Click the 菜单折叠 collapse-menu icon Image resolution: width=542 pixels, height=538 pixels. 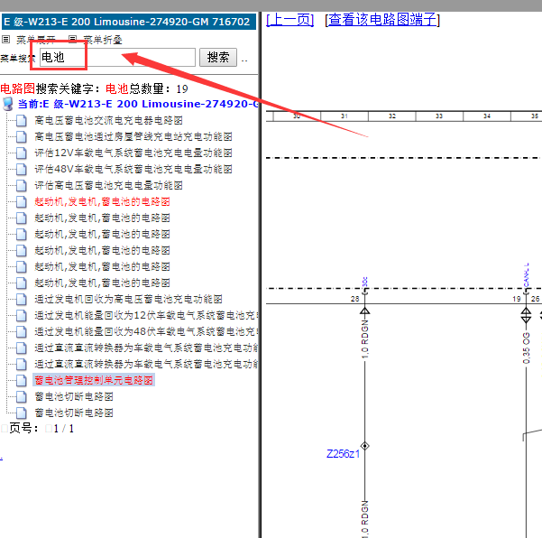point(72,40)
